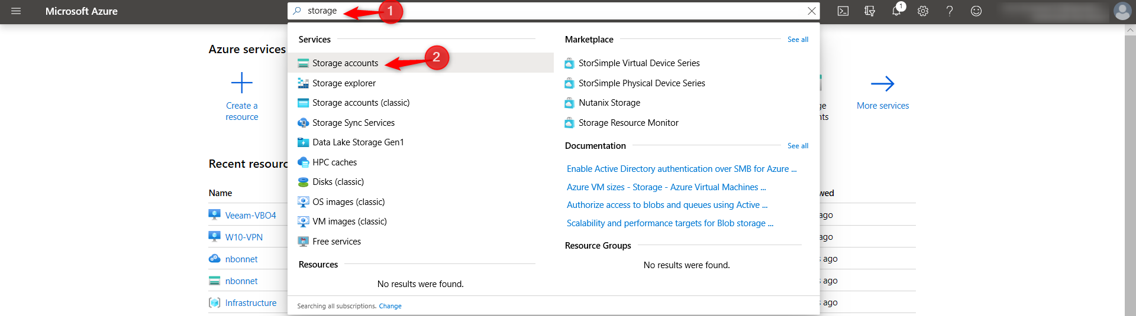The width and height of the screenshot is (1136, 316).
Task: Open the notifications bell
Action: 896,11
